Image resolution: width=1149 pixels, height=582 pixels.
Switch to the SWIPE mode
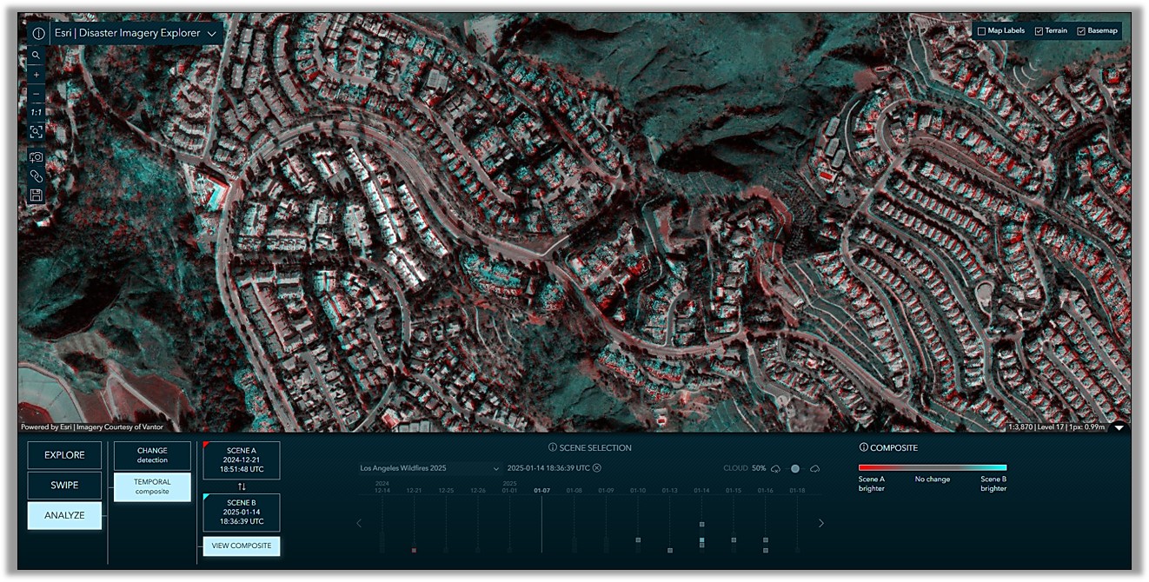(64, 486)
